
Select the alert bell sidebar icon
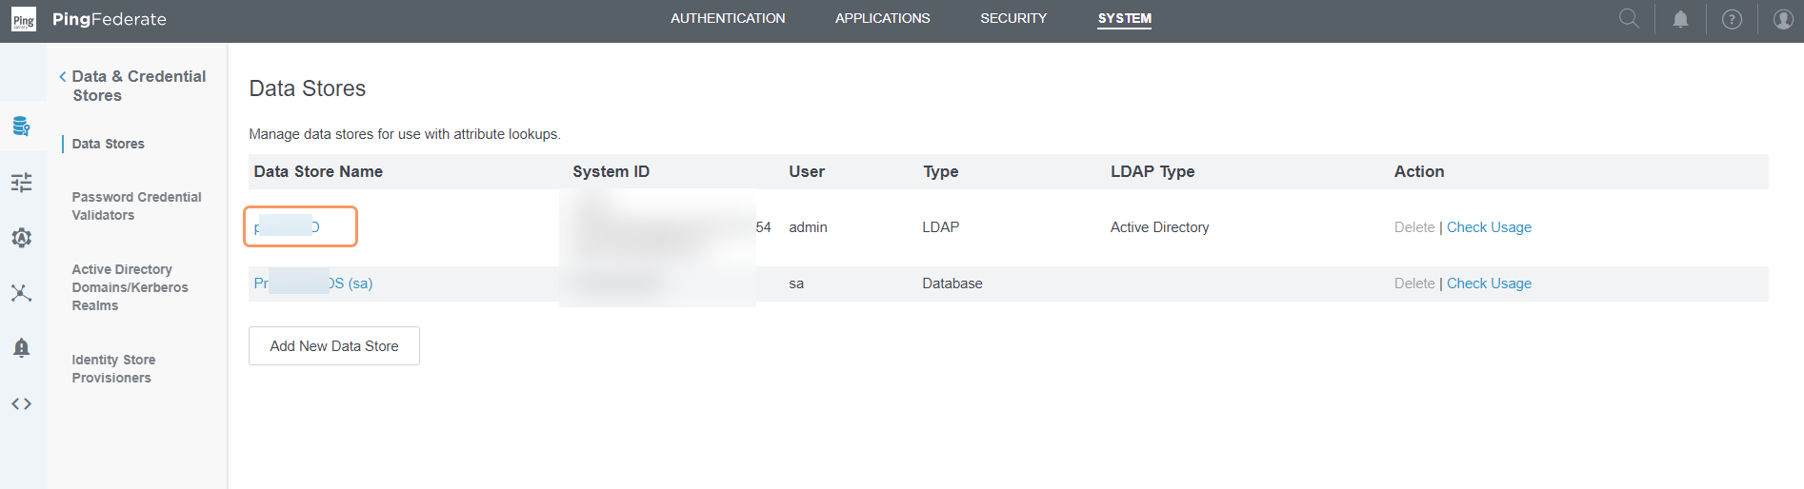tap(21, 347)
